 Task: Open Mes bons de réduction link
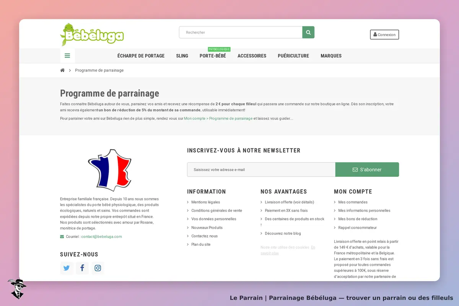(358, 219)
